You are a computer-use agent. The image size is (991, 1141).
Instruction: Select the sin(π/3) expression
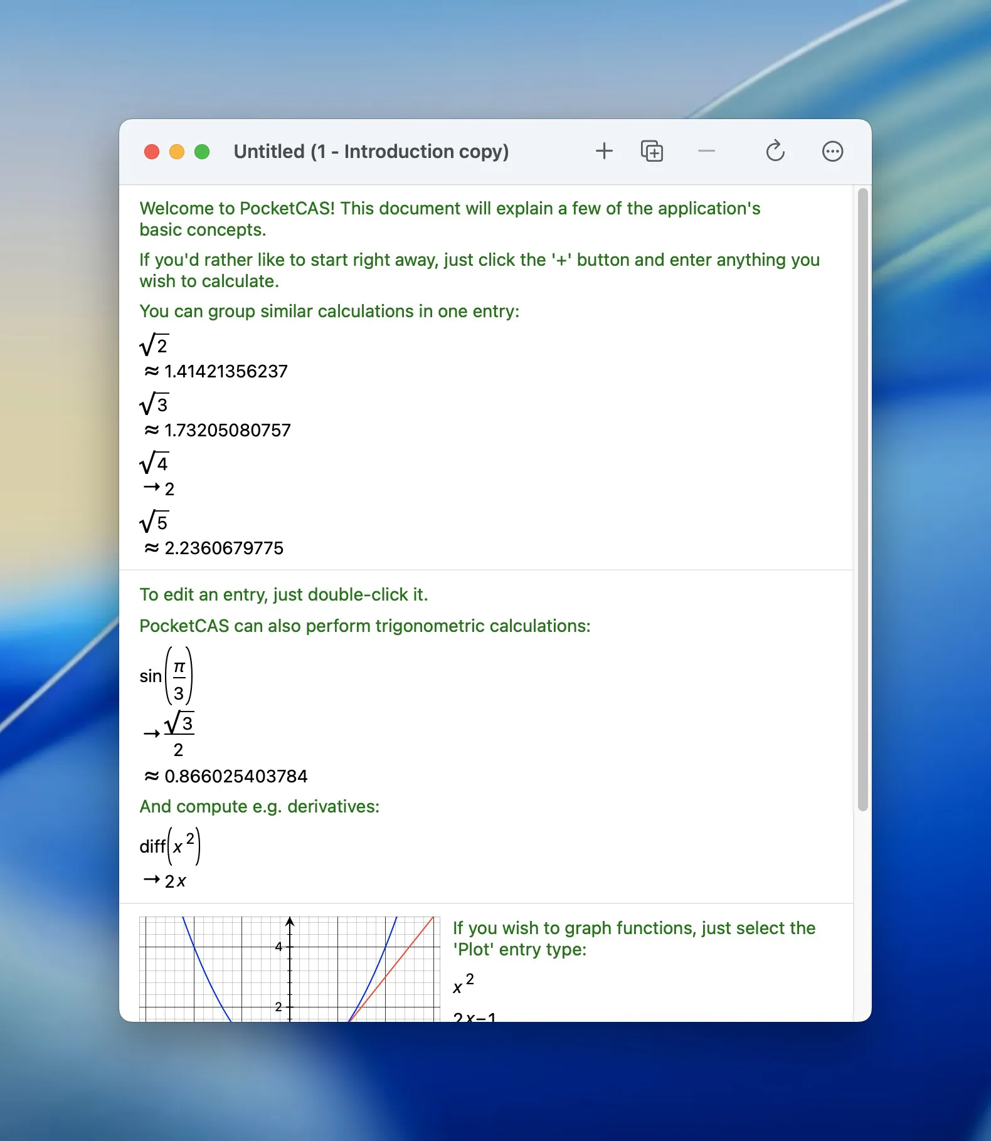pyautogui.click(x=166, y=676)
